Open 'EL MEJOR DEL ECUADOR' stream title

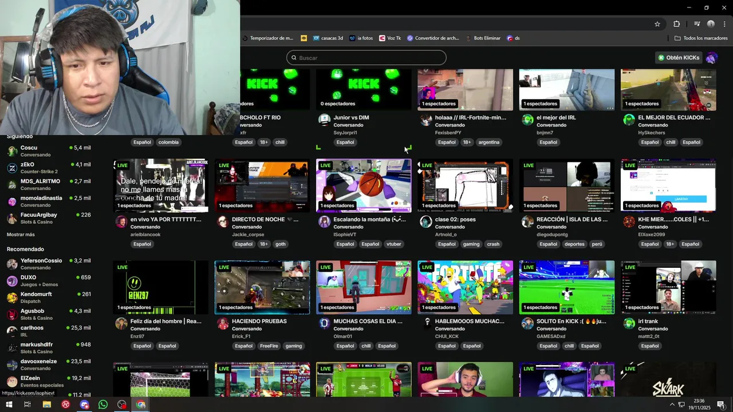click(674, 117)
